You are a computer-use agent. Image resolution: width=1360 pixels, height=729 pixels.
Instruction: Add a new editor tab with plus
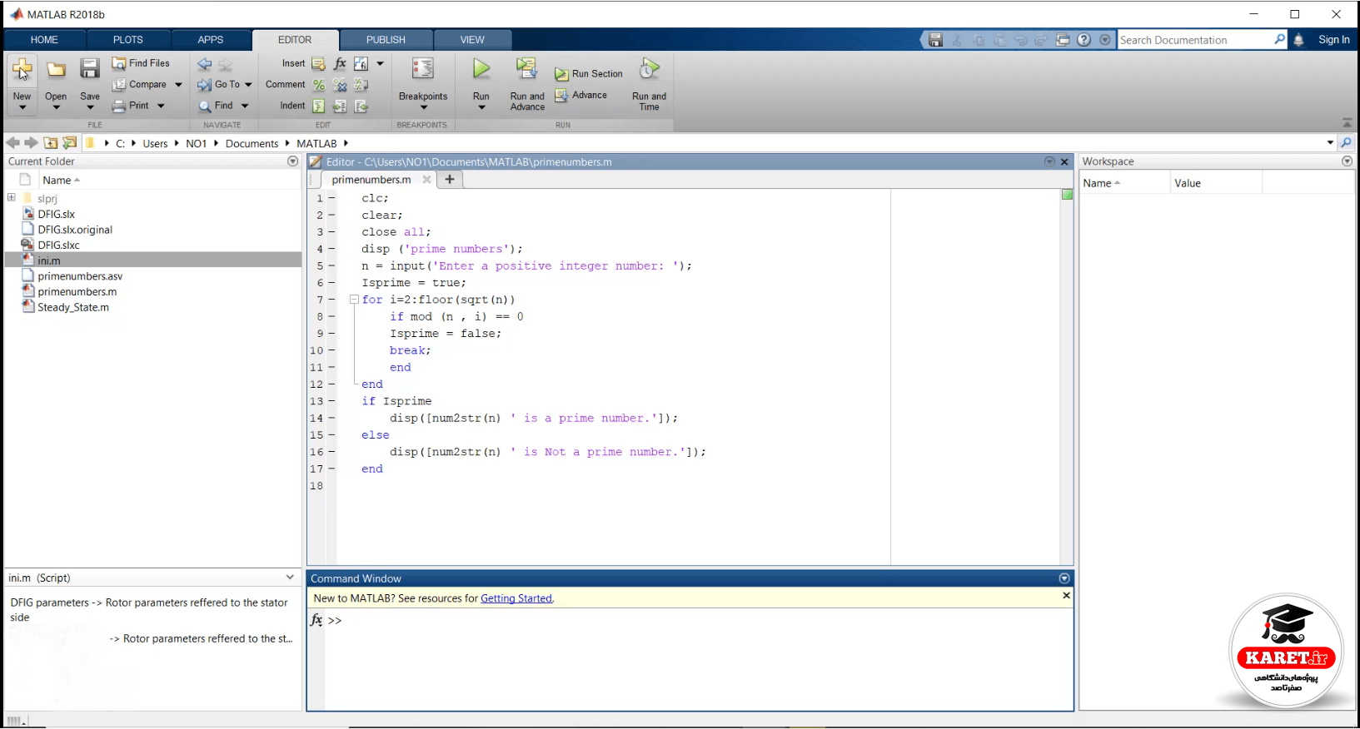tap(450, 179)
